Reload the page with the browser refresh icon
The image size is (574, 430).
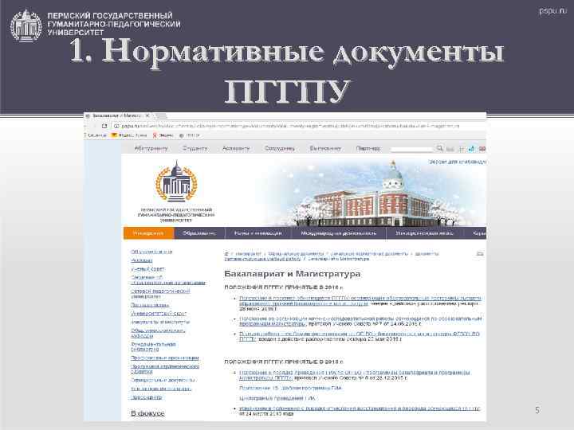pos(104,126)
